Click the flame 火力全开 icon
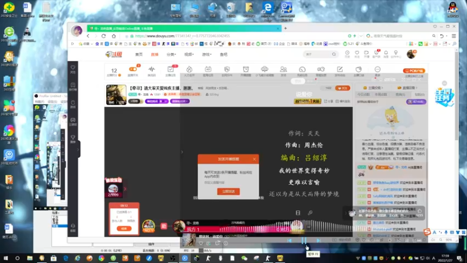Image resolution: width=467 pixels, height=263 pixels. click(189, 69)
